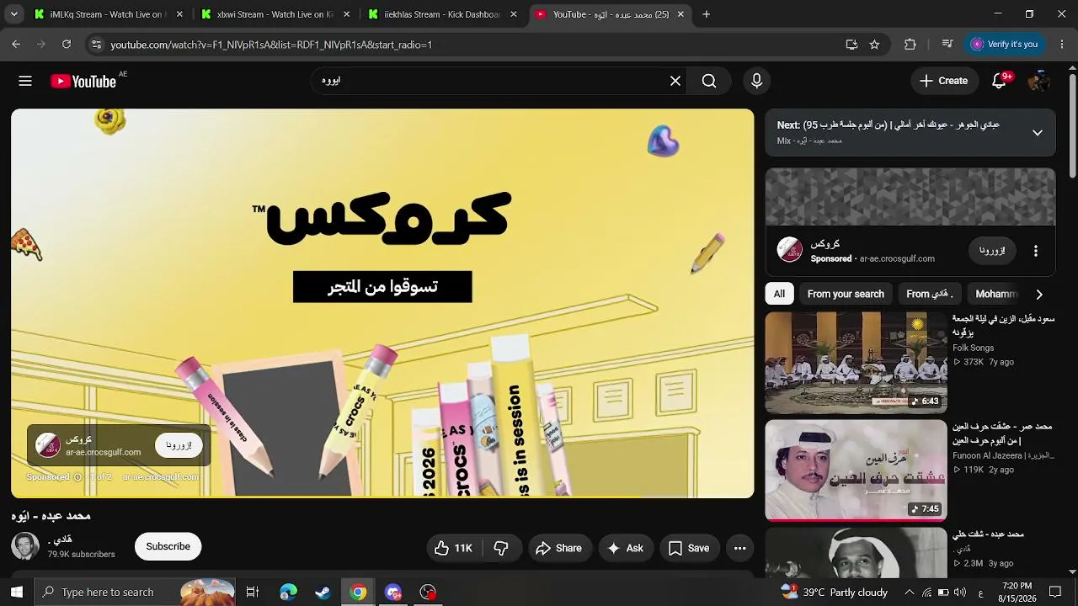Bookmark this page with the star
The image size is (1078, 606).
[874, 45]
